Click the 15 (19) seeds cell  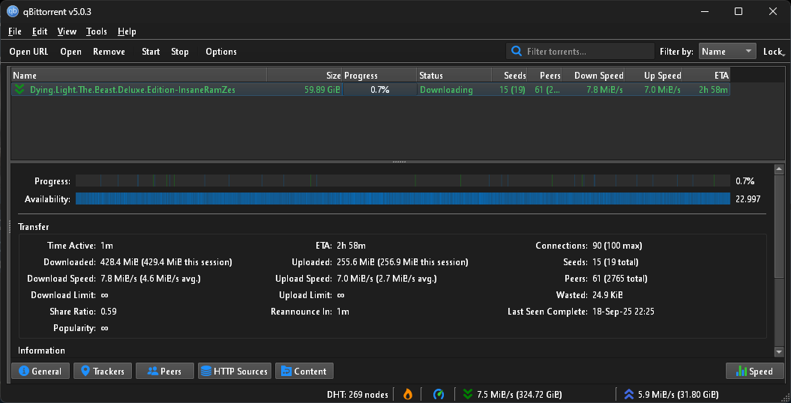(511, 90)
